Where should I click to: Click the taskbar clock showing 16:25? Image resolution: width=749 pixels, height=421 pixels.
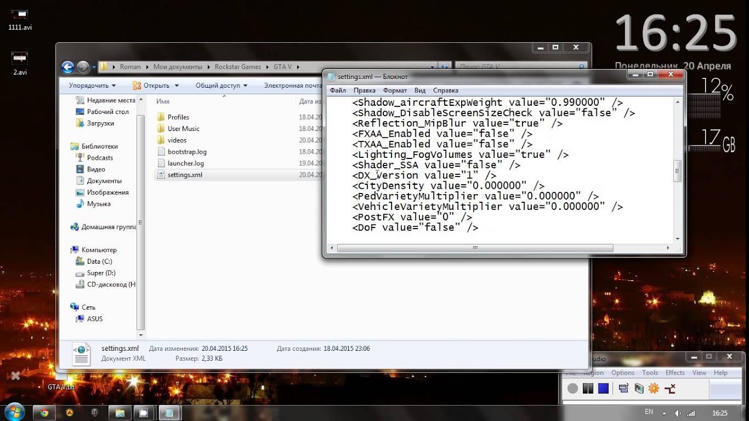coord(719,413)
